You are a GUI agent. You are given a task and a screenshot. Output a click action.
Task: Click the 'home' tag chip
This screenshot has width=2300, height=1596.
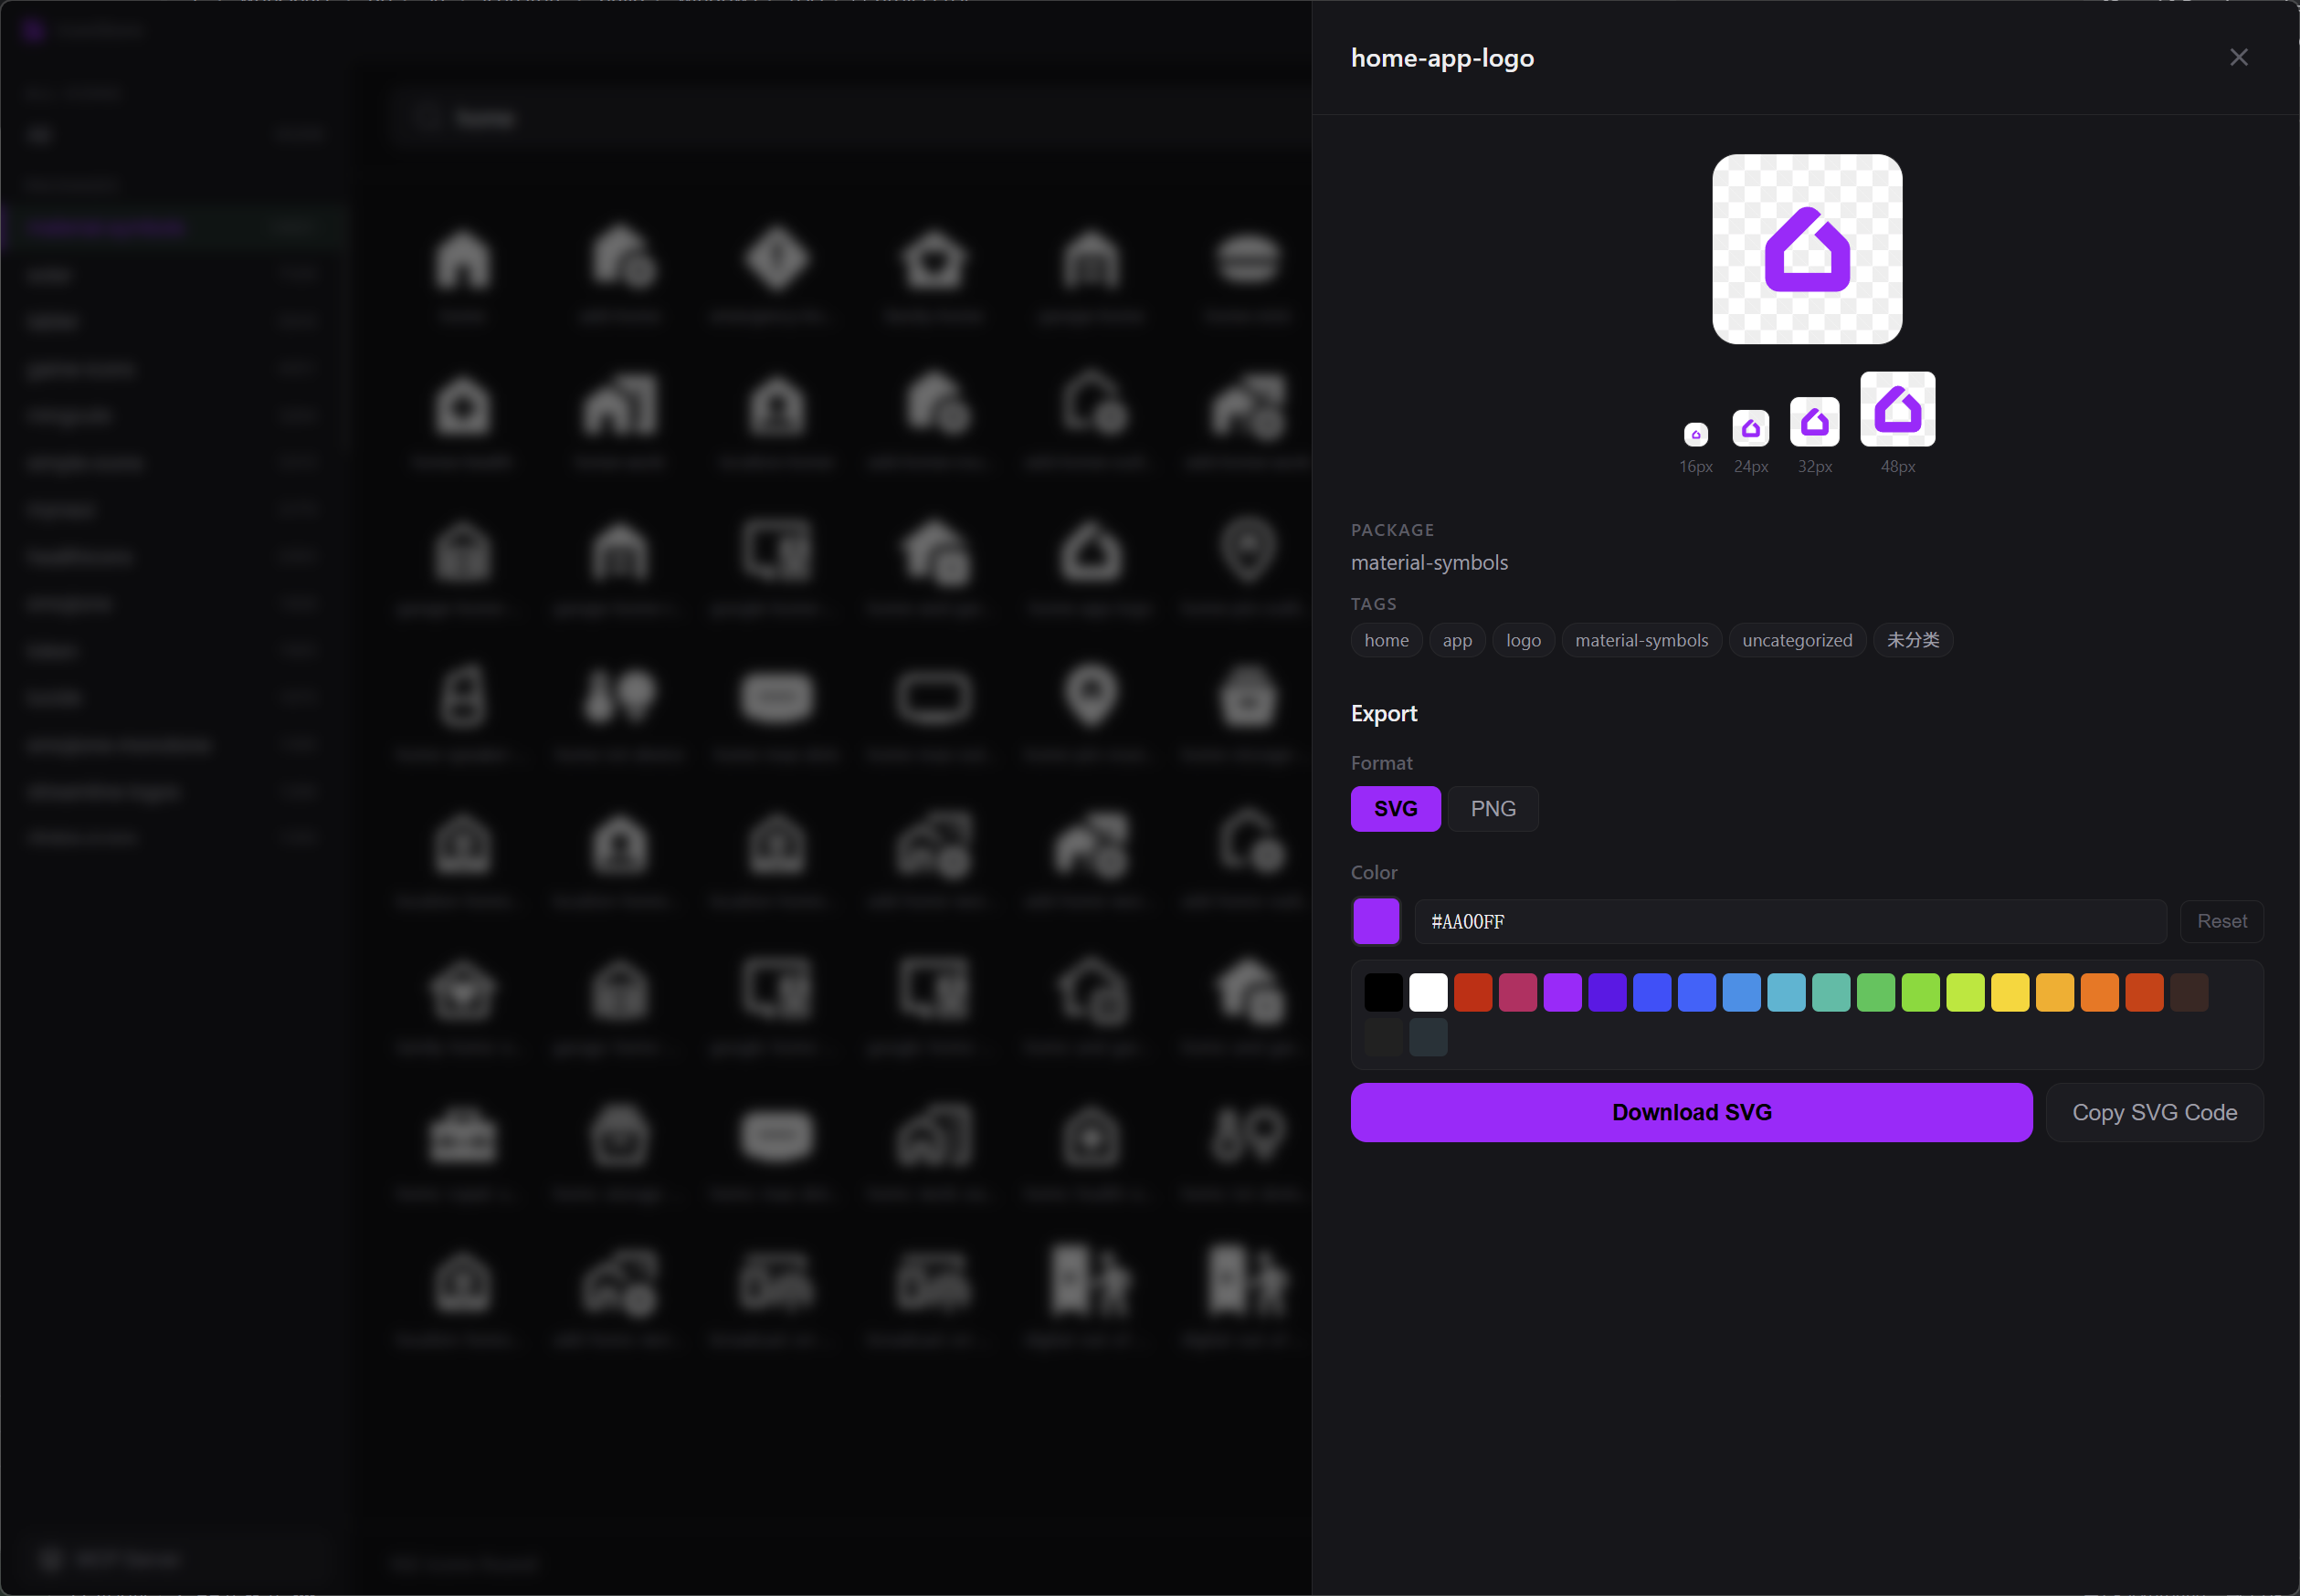[x=1386, y=640]
